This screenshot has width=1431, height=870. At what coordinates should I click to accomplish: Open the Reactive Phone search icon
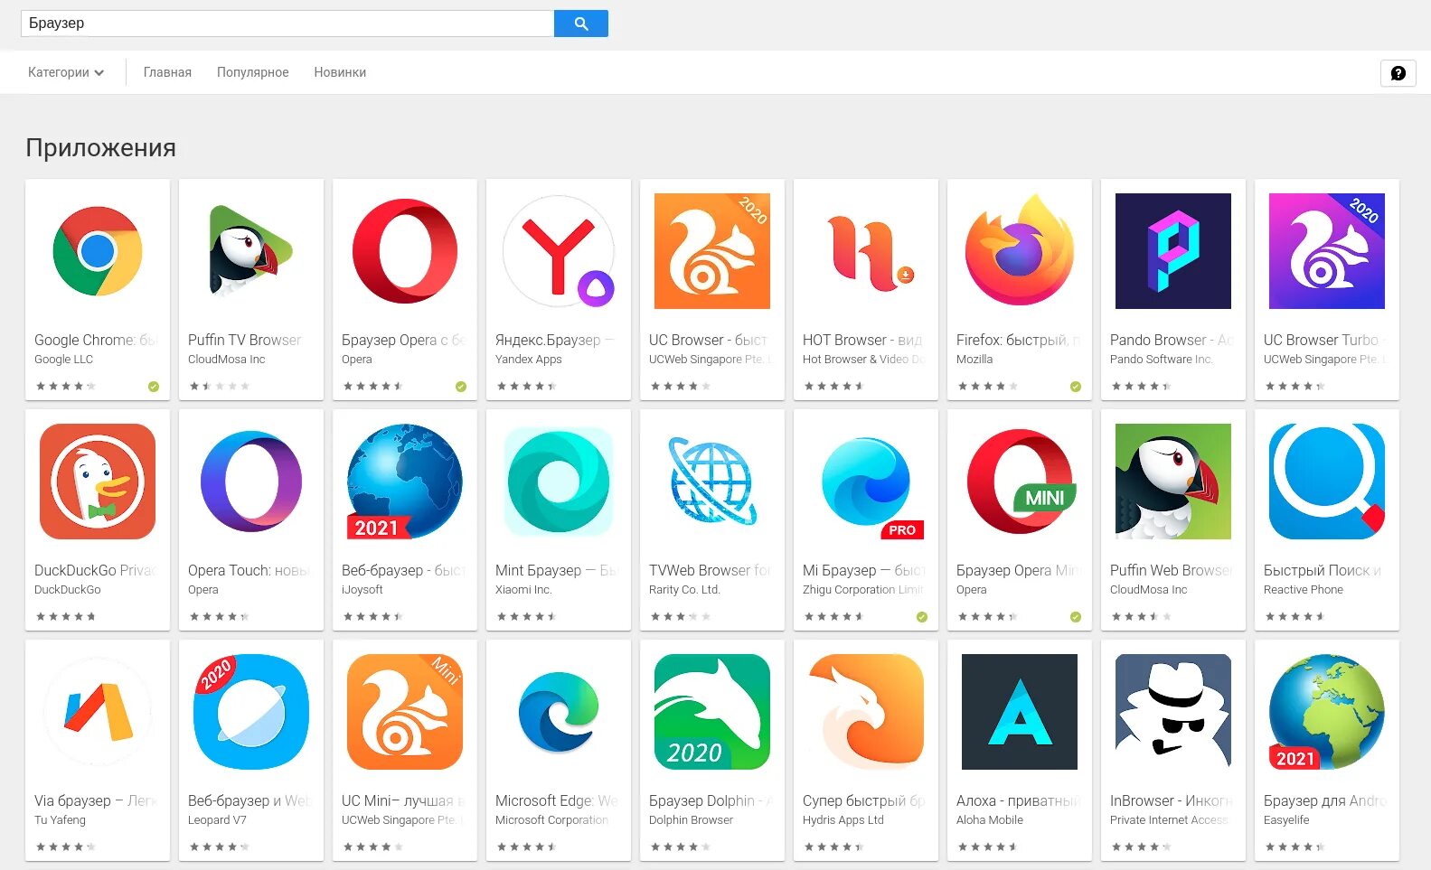point(1327,482)
